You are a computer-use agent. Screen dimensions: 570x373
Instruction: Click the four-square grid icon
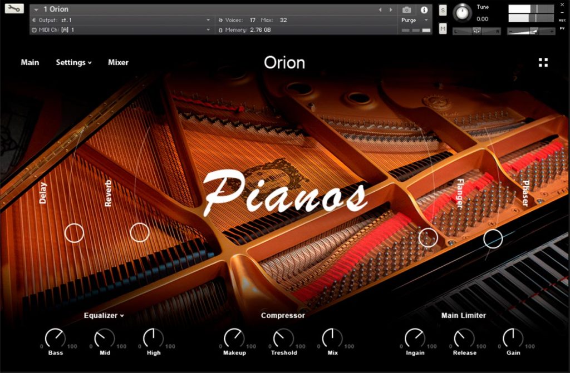coord(543,62)
